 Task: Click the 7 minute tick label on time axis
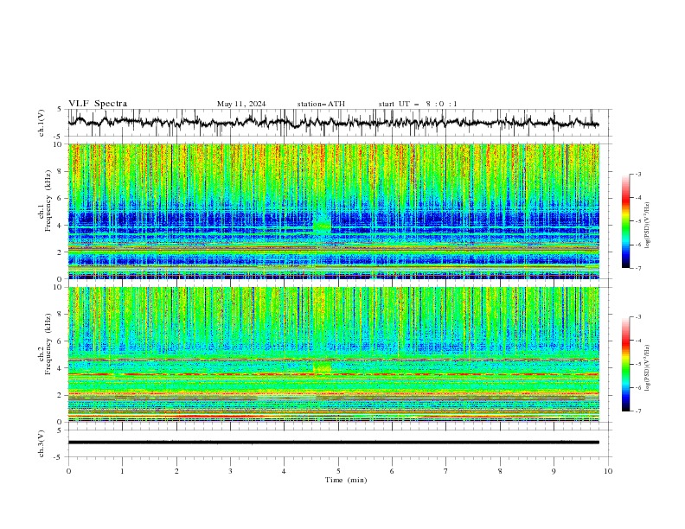click(x=446, y=471)
